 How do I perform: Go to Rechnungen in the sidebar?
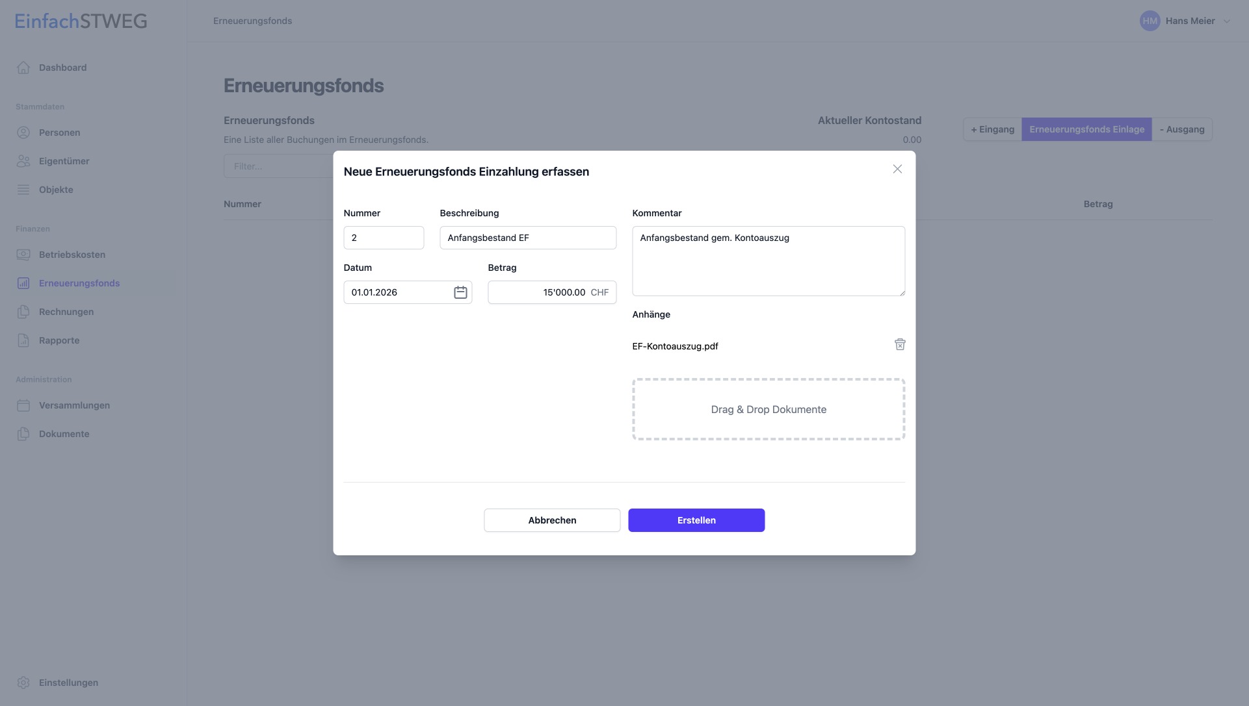pyautogui.click(x=66, y=312)
